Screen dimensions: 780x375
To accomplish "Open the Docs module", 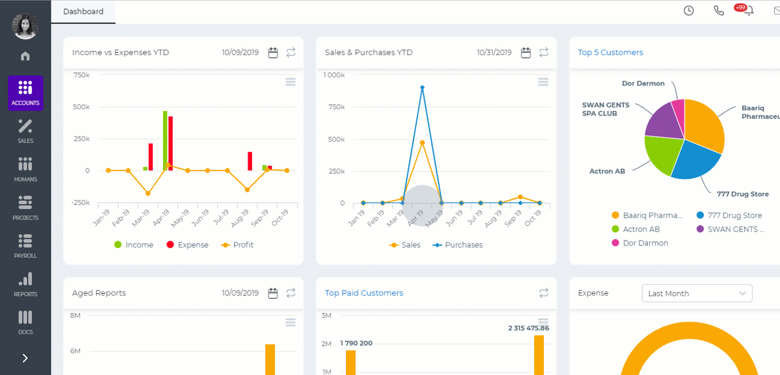I will coord(25,322).
